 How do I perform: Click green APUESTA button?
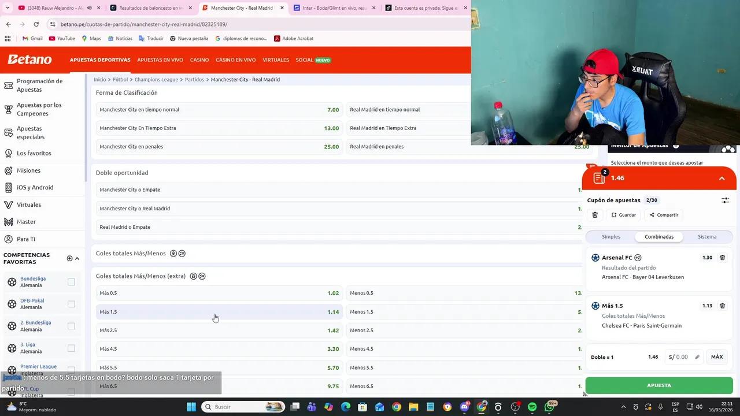point(659,385)
